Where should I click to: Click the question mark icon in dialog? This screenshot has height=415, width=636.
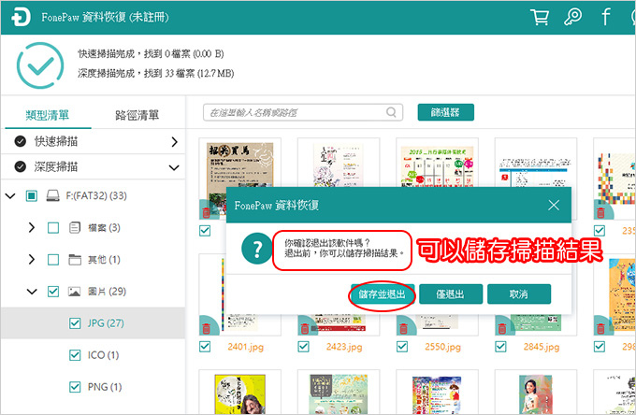[x=257, y=249]
